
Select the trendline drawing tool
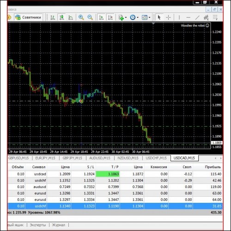(197, 18)
